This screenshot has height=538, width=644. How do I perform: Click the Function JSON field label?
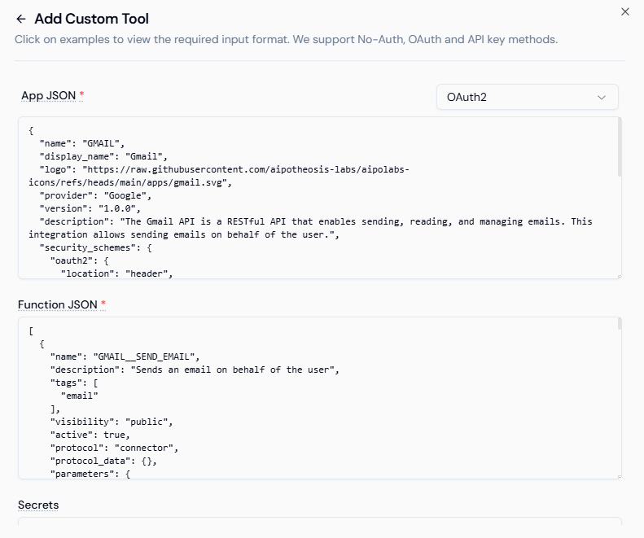coord(57,304)
